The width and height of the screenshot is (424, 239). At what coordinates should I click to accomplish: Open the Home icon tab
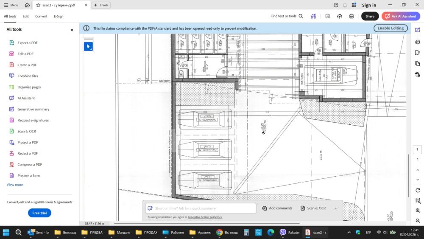[27, 5]
